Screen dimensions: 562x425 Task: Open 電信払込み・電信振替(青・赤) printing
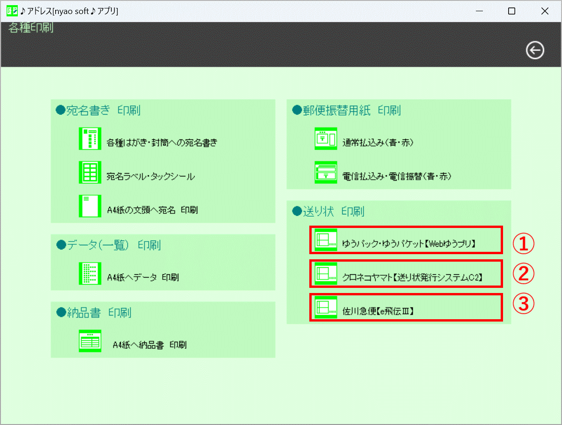(397, 176)
